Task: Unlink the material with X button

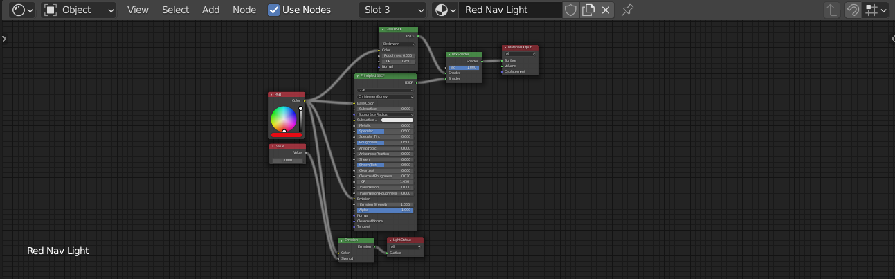Action: point(606,10)
